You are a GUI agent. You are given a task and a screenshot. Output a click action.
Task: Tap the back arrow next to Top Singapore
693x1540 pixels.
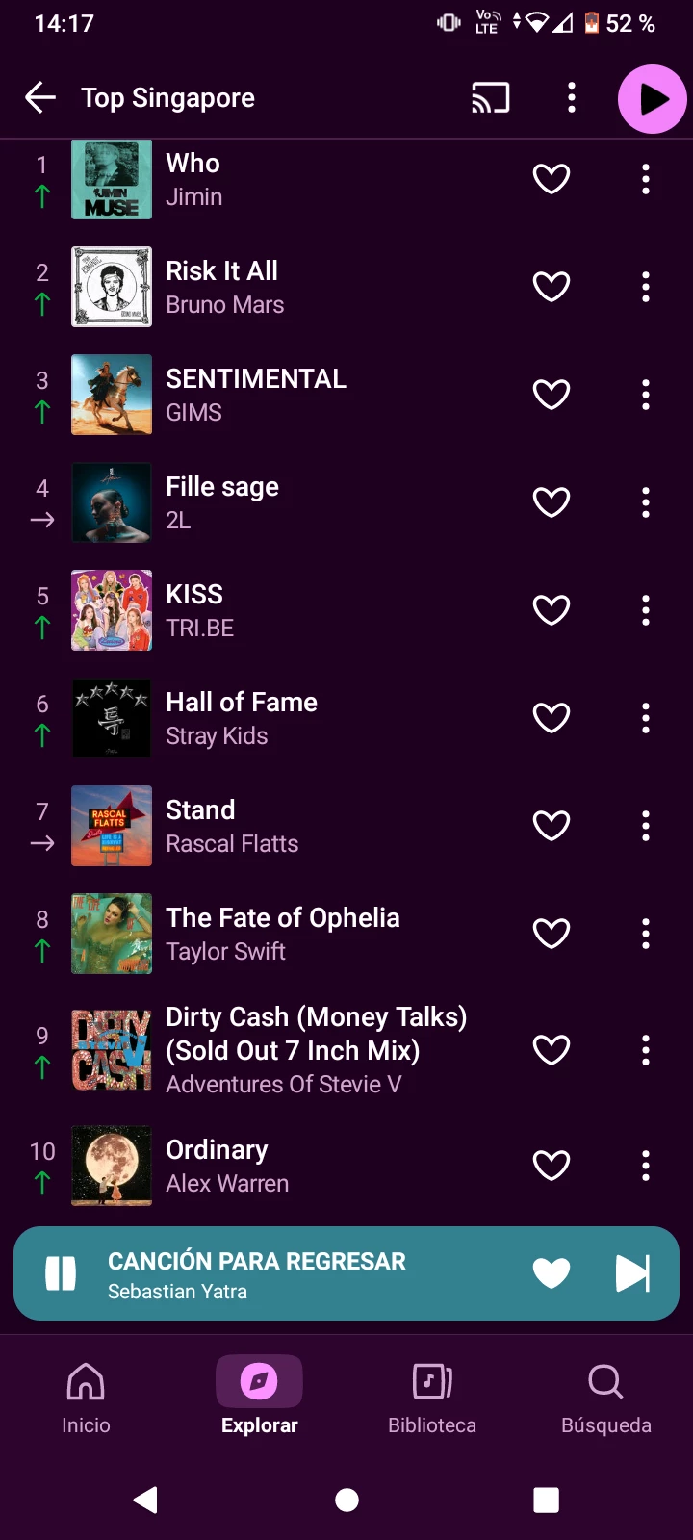40,97
